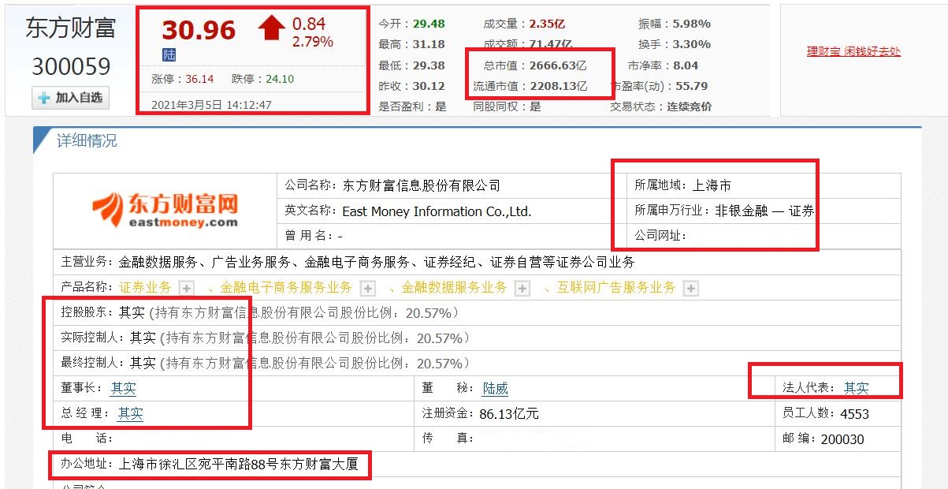Viewport: 948px width, 489px height.
Task: Click the 公司网址 cell
Action: coord(764,235)
